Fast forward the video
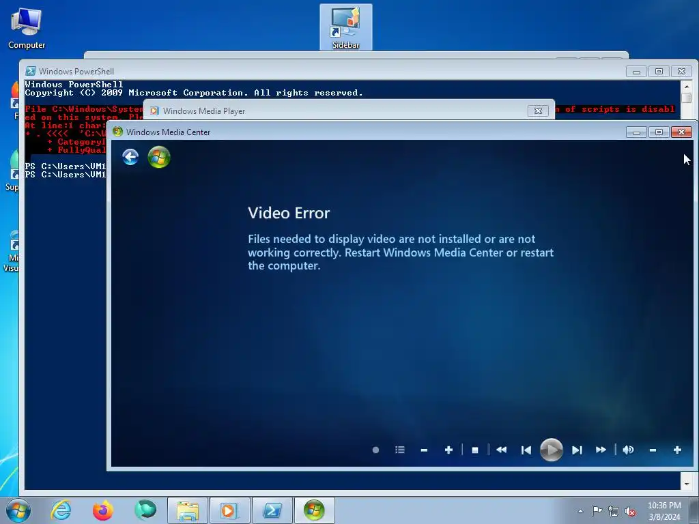This screenshot has height=524, width=699. click(x=601, y=450)
